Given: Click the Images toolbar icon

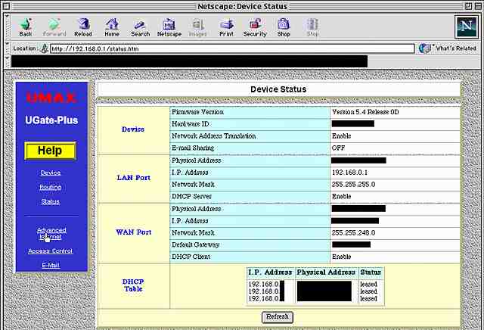Looking at the screenshot, I should pos(197,27).
